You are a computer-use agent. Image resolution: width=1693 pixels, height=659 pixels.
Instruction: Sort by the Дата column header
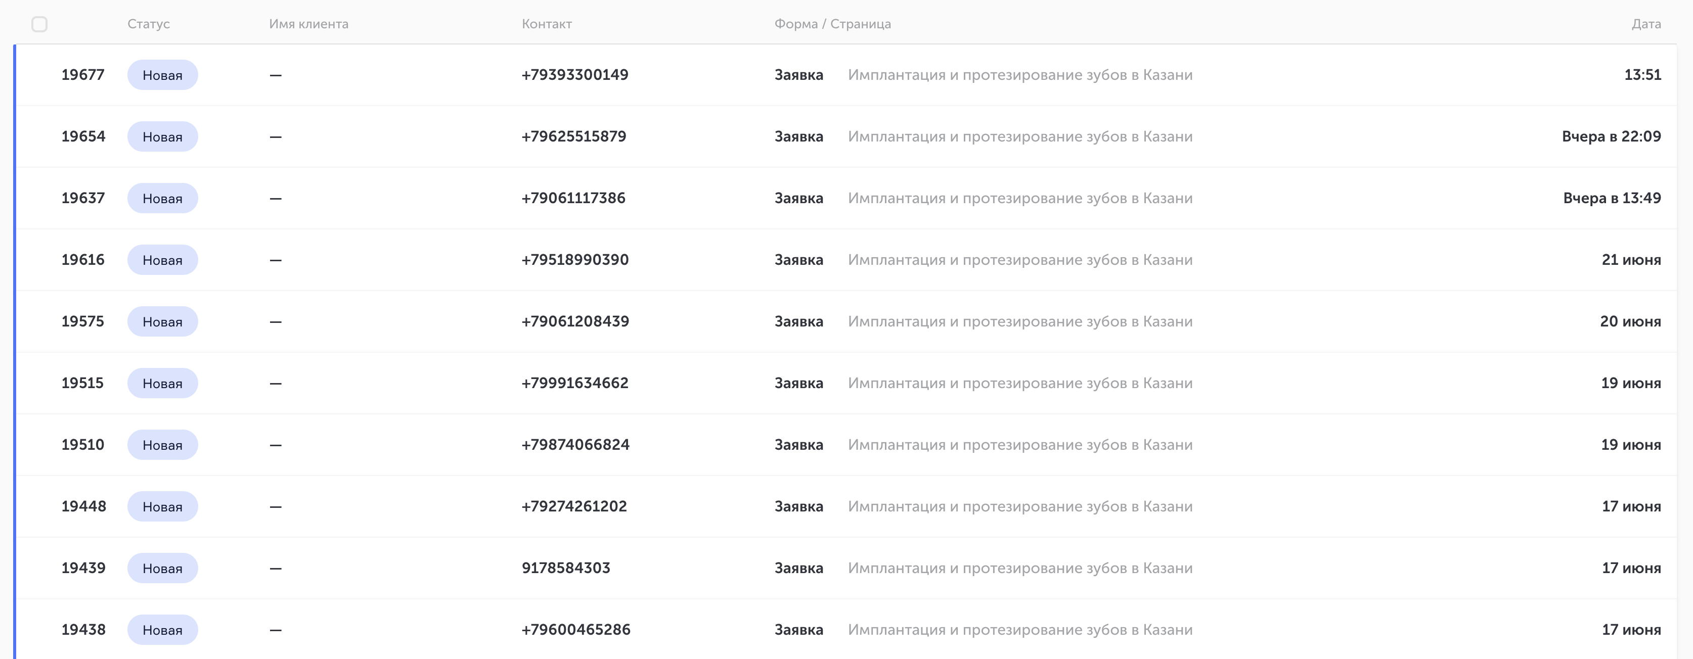1645,24
